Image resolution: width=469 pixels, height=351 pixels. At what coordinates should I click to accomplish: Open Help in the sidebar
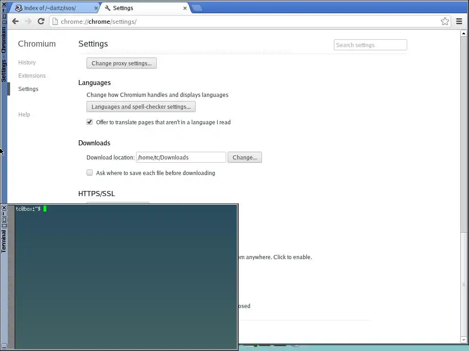pyautogui.click(x=24, y=114)
